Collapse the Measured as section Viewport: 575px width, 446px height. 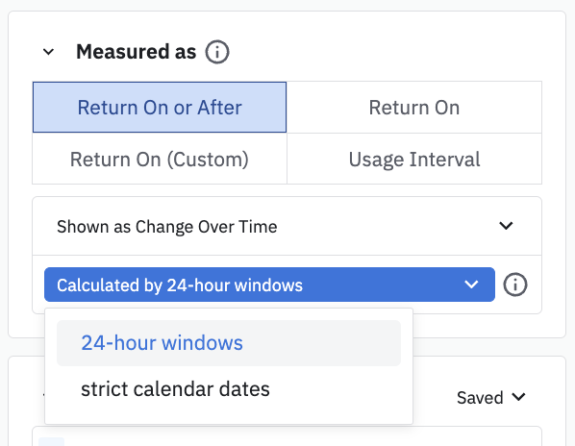pos(48,52)
